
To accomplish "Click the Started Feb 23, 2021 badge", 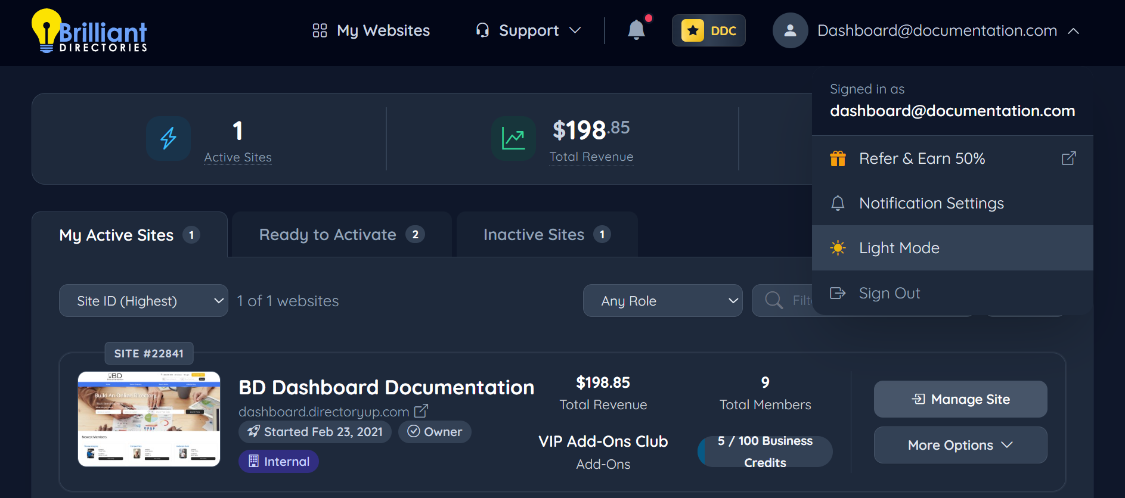I will pyautogui.click(x=315, y=432).
